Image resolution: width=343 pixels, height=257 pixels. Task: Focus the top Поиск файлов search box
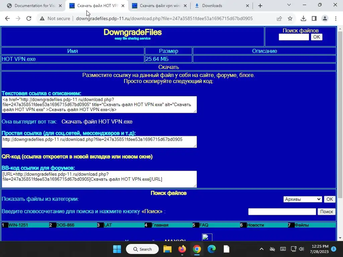(x=294, y=37)
